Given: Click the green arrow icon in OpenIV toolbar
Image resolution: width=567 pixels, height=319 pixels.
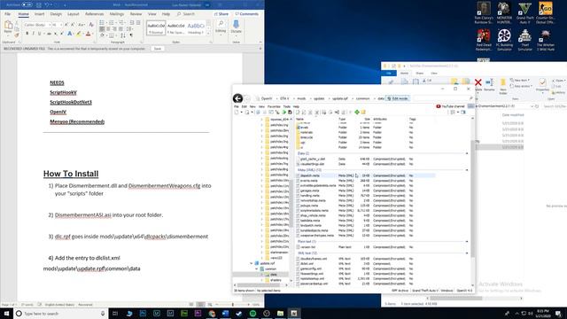Looking at the screenshot, I should click(283, 113).
